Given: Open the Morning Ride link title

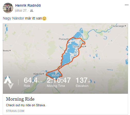Looking at the screenshot, I should click(20, 99).
